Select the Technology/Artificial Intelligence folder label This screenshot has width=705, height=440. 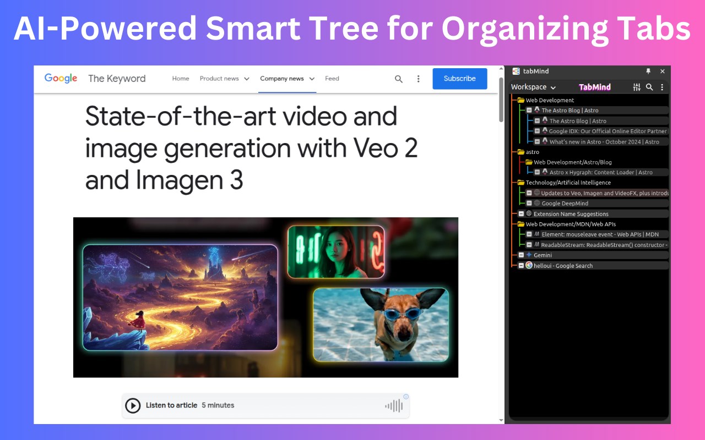pyautogui.click(x=568, y=183)
